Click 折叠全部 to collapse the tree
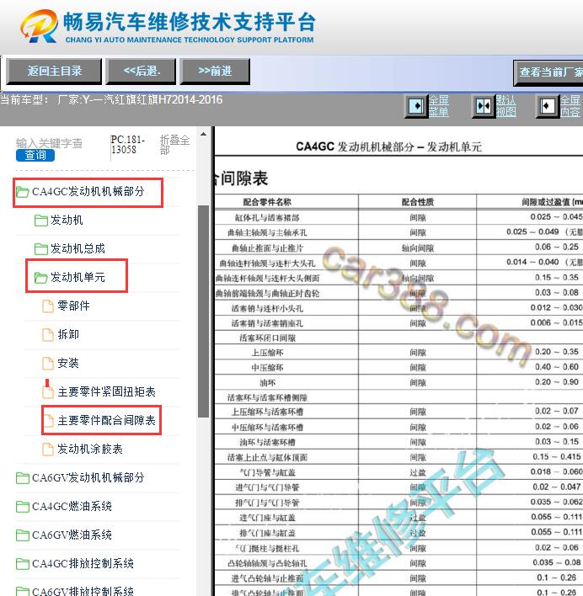This screenshot has width=583, height=596. (x=174, y=145)
